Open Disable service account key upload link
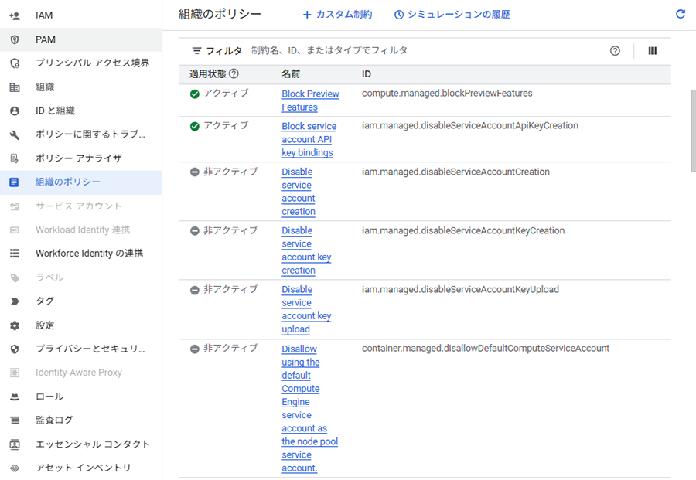The width and height of the screenshot is (696, 480). 306,309
